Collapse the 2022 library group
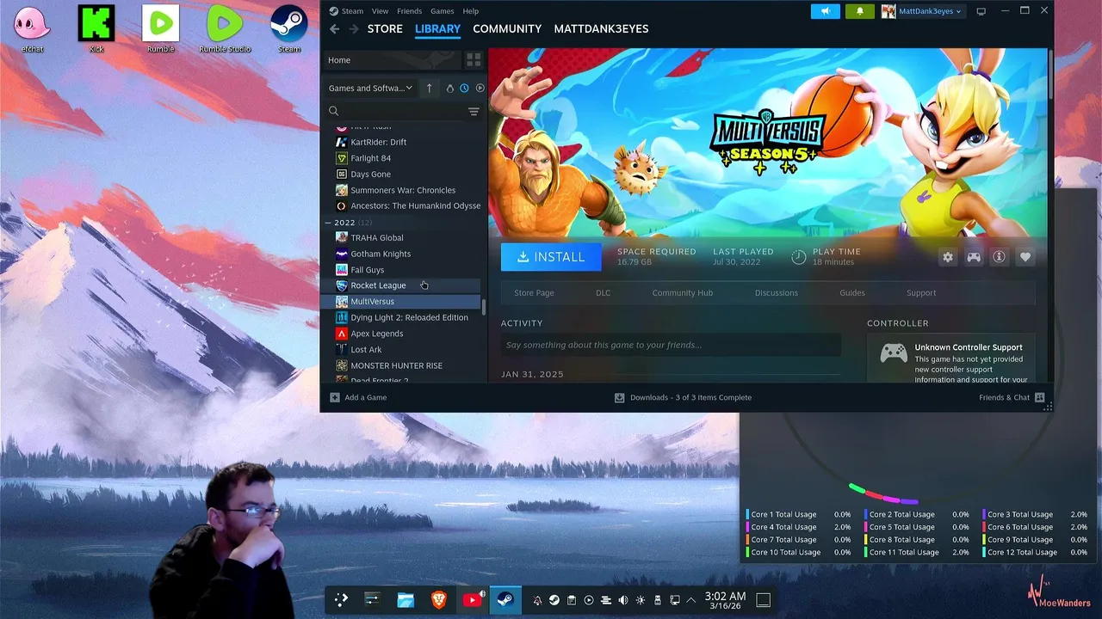Screen dimensions: 1102x619 coord(328,223)
